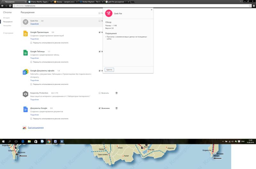Switch to the Ответы Mail.Ru browser tab
256x169 pixels.
[40, 2]
